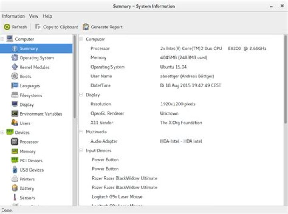Click the Battery icon

pos(15,188)
